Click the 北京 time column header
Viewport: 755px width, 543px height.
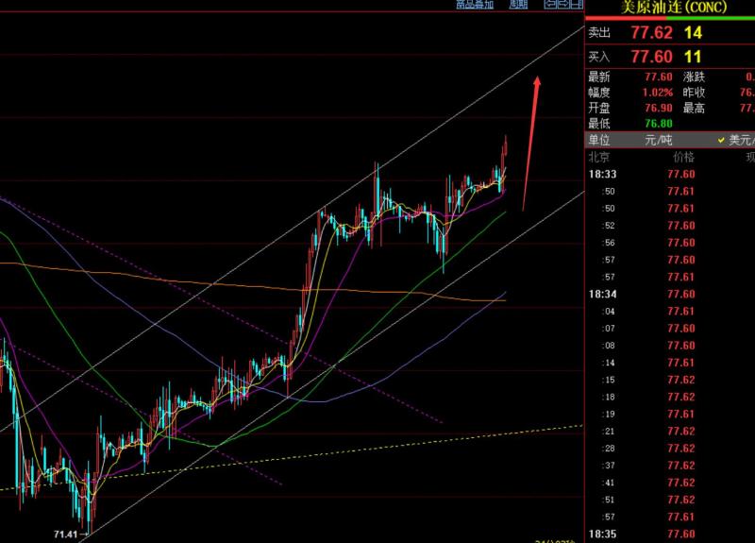601,157
